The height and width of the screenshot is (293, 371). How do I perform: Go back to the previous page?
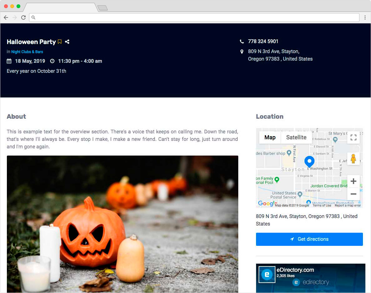coord(6,17)
